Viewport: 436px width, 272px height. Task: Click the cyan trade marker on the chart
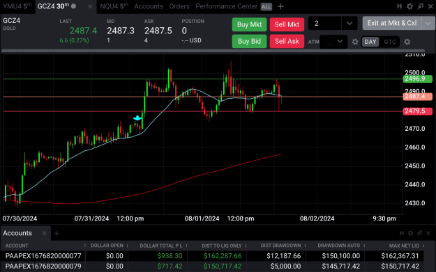coord(137,118)
